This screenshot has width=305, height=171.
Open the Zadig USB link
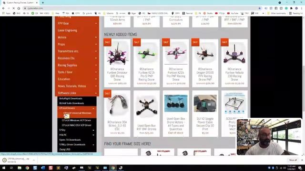point(65,150)
